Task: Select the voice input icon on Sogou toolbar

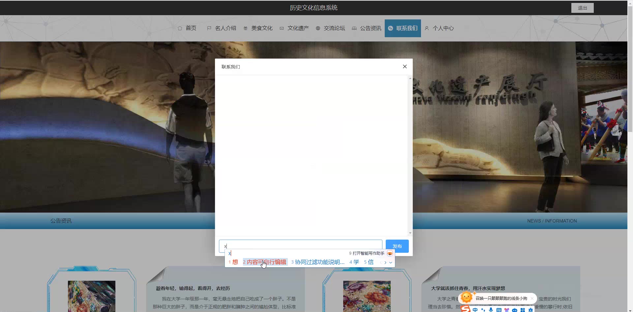Action: 491,310
